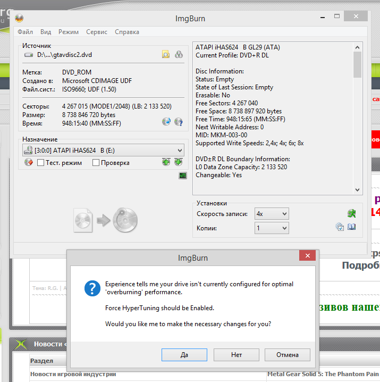Image resolution: width=380 pixels, height=382 pixels.
Task: Open the Копии count dropdown
Action: [x=272, y=228]
